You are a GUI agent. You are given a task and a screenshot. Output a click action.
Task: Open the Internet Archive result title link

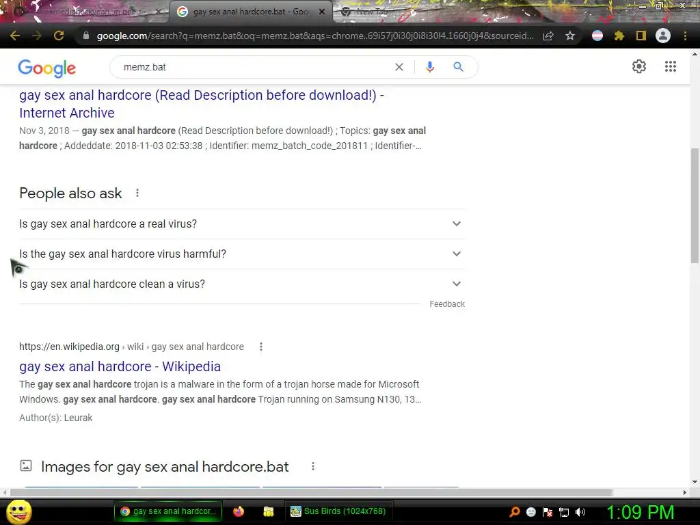pyautogui.click(x=202, y=104)
